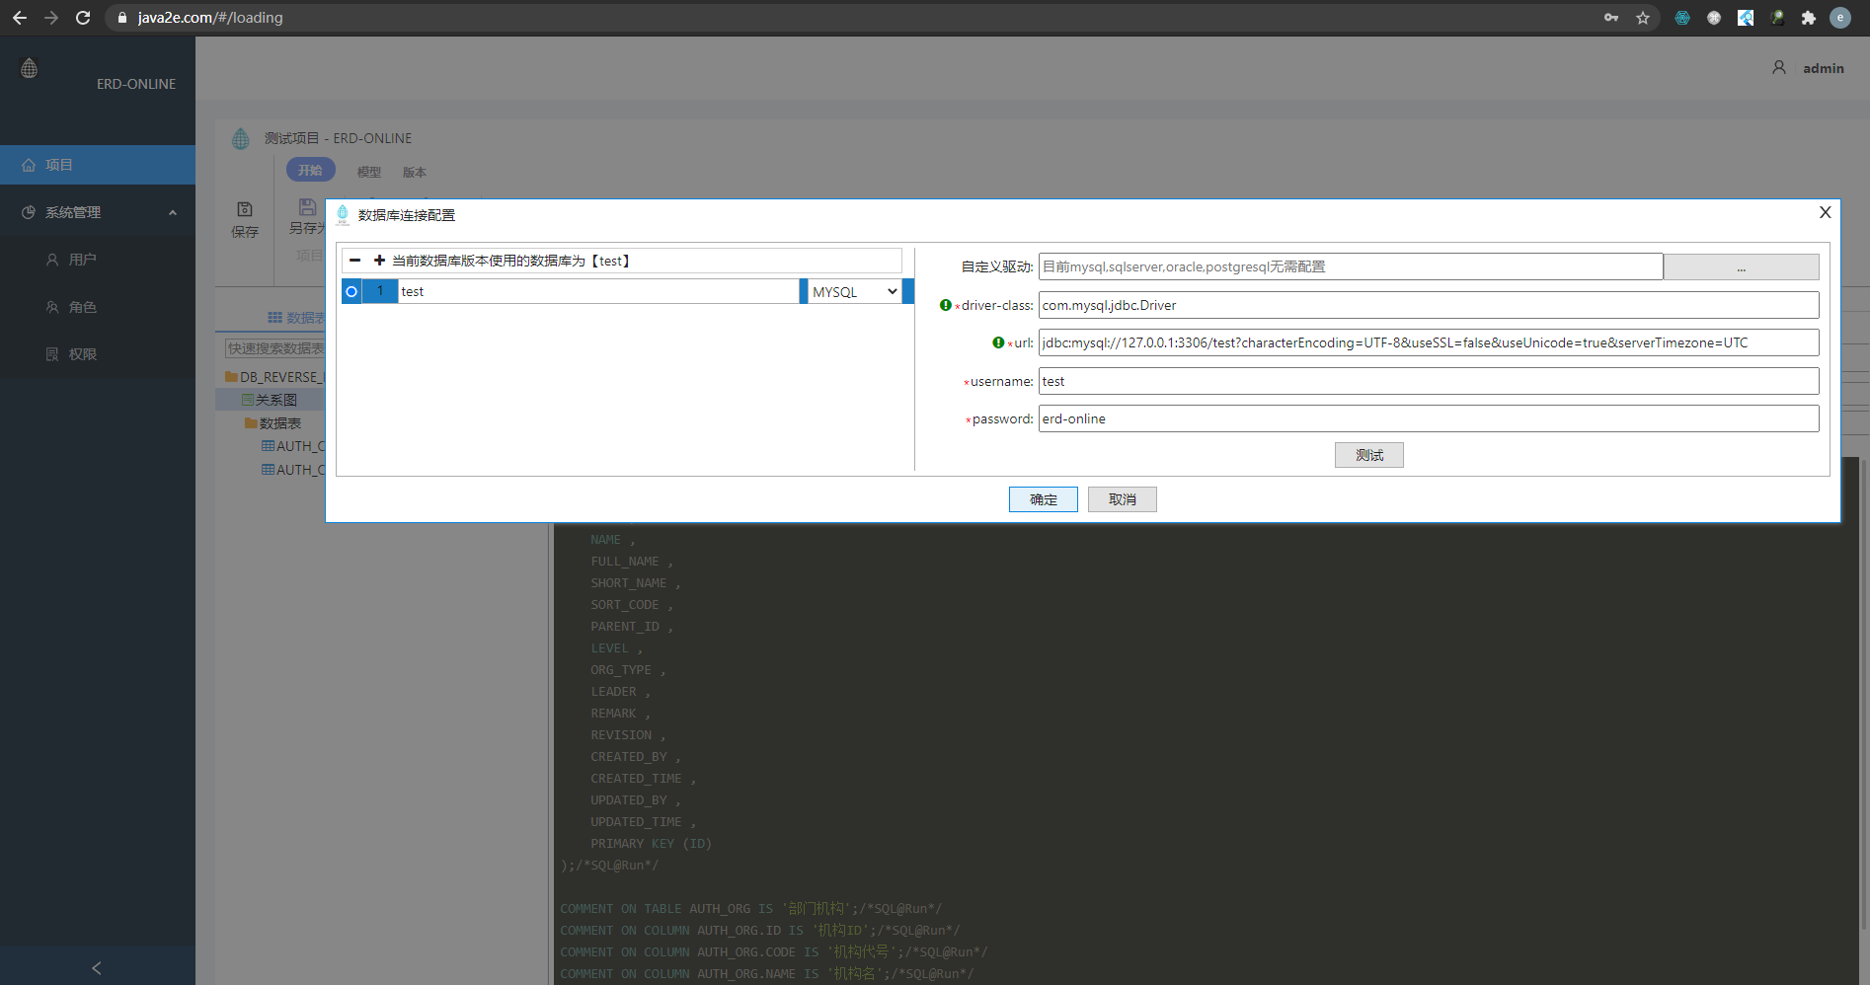Open the 用户 sidebar menu item
The width and height of the screenshot is (1870, 985).
[x=98, y=260]
